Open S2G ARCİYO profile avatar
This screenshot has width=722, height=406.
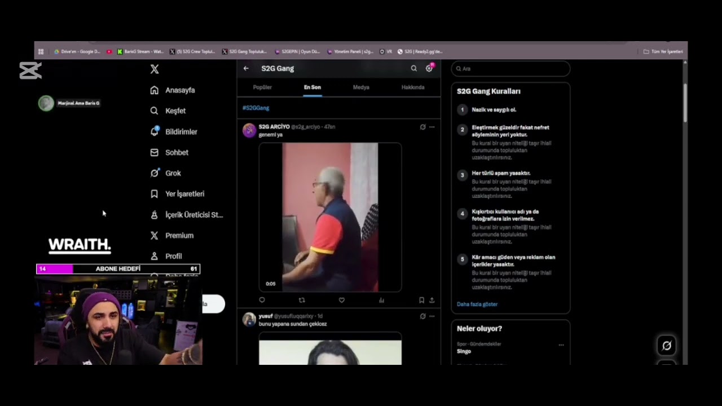pyautogui.click(x=249, y=130)
